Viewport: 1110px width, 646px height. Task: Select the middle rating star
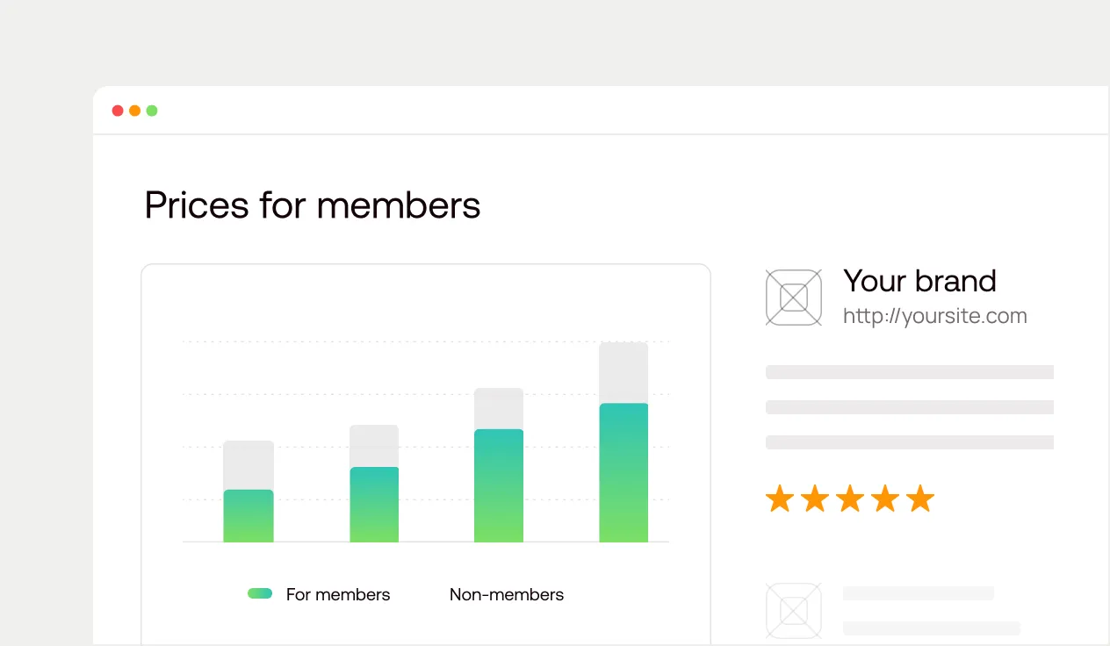click(850, 499)
